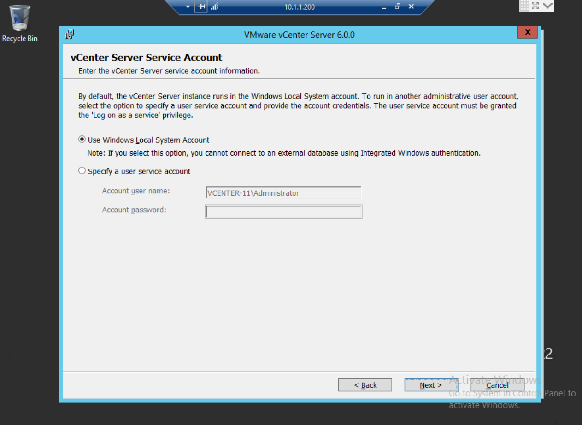
Task: Click the 'Account user name:' label
Action: coord(136,191)
